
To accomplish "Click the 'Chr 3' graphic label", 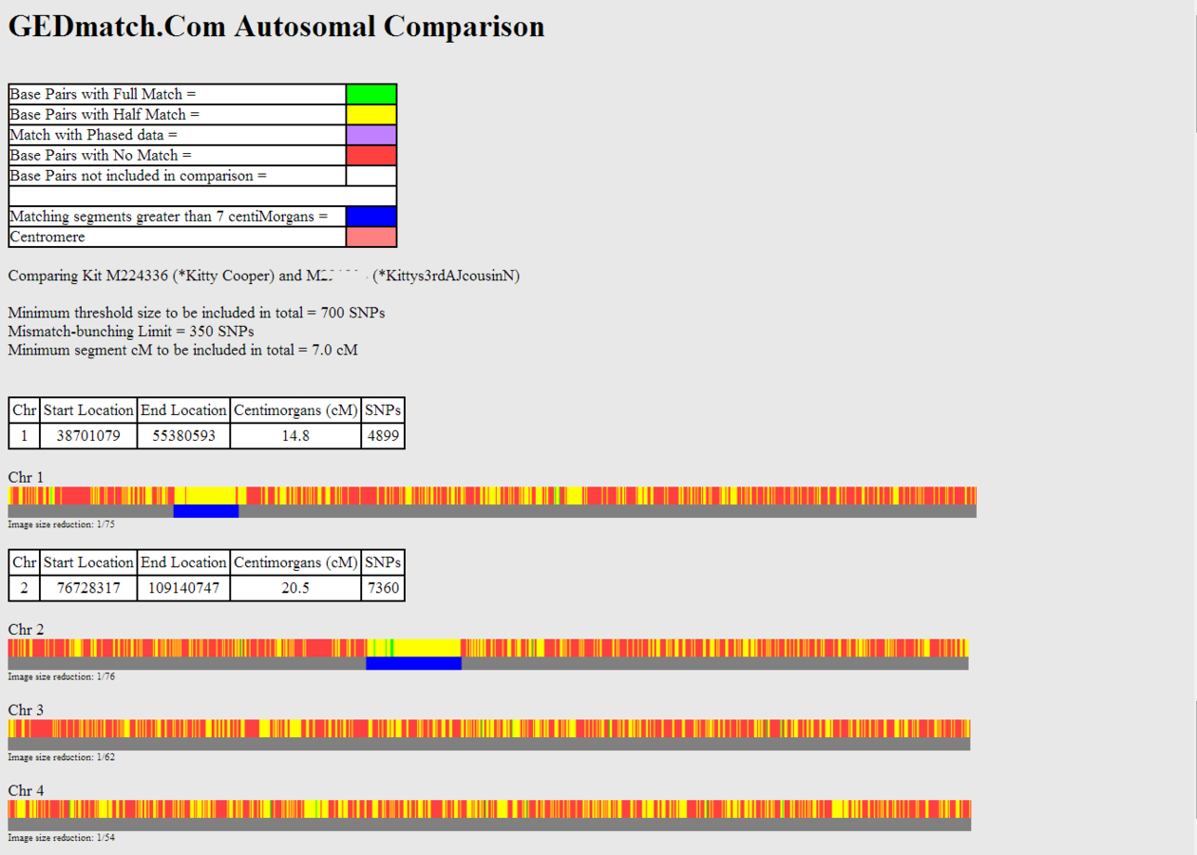I will click(x=26, y=711).
